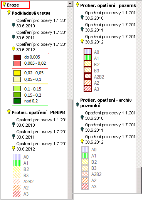Viewport: 143px width, 201px height.
Task: Click the A0 hatch swatch in PB/DPB legend
Action: tap(17, 157)
